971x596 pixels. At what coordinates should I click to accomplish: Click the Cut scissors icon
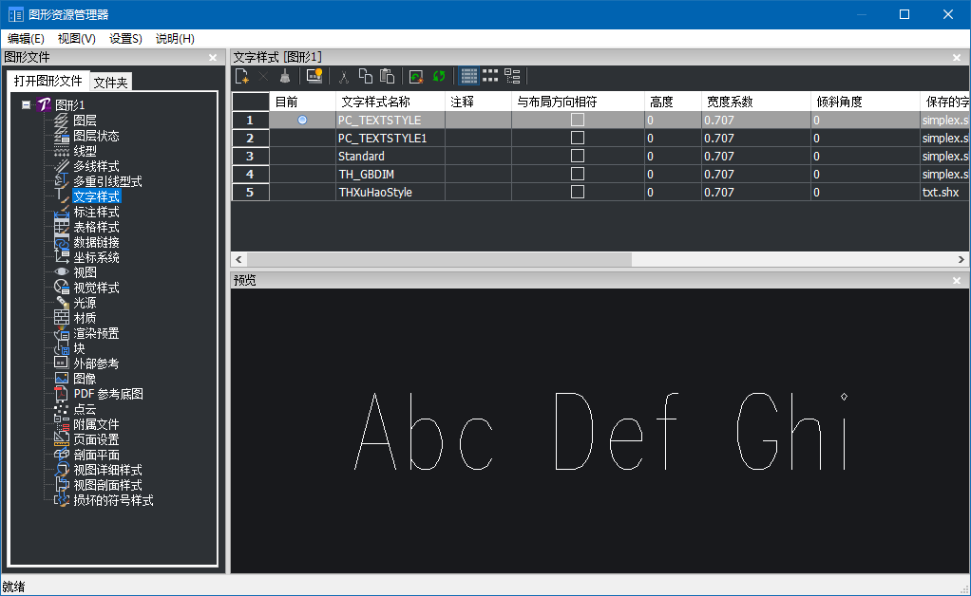[344, 77]
